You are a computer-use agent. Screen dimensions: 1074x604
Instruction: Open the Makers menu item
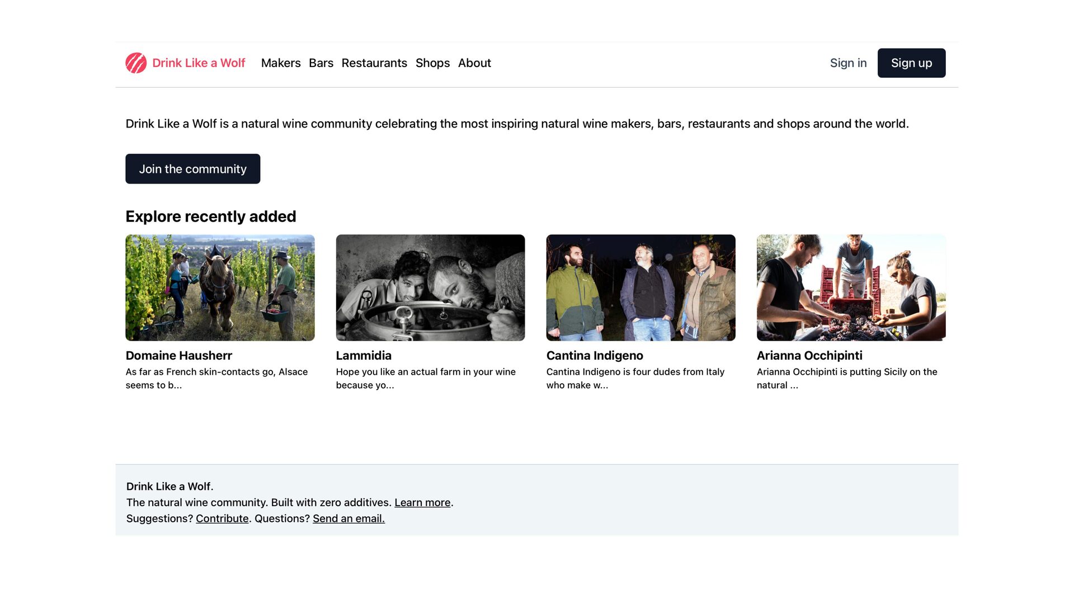click(281, 63)
